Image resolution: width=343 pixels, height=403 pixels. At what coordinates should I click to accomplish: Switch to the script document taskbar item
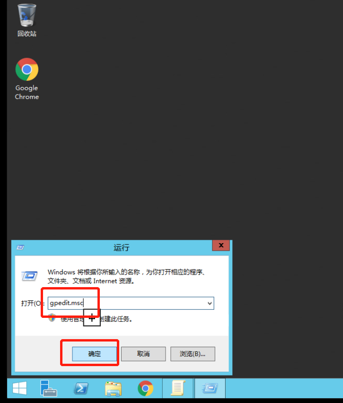178,388
